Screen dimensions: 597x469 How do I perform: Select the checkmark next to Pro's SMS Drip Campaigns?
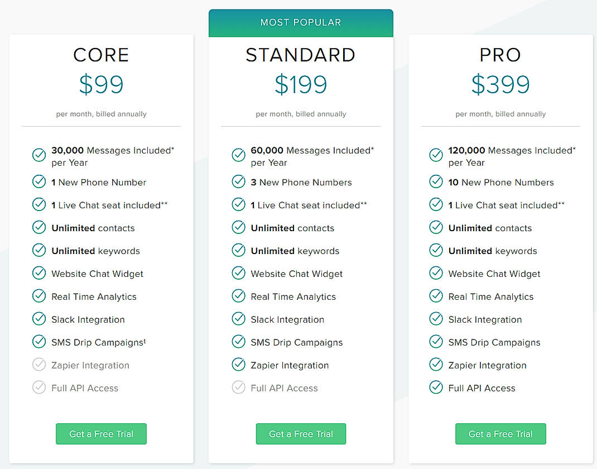[x=436, y=342]
